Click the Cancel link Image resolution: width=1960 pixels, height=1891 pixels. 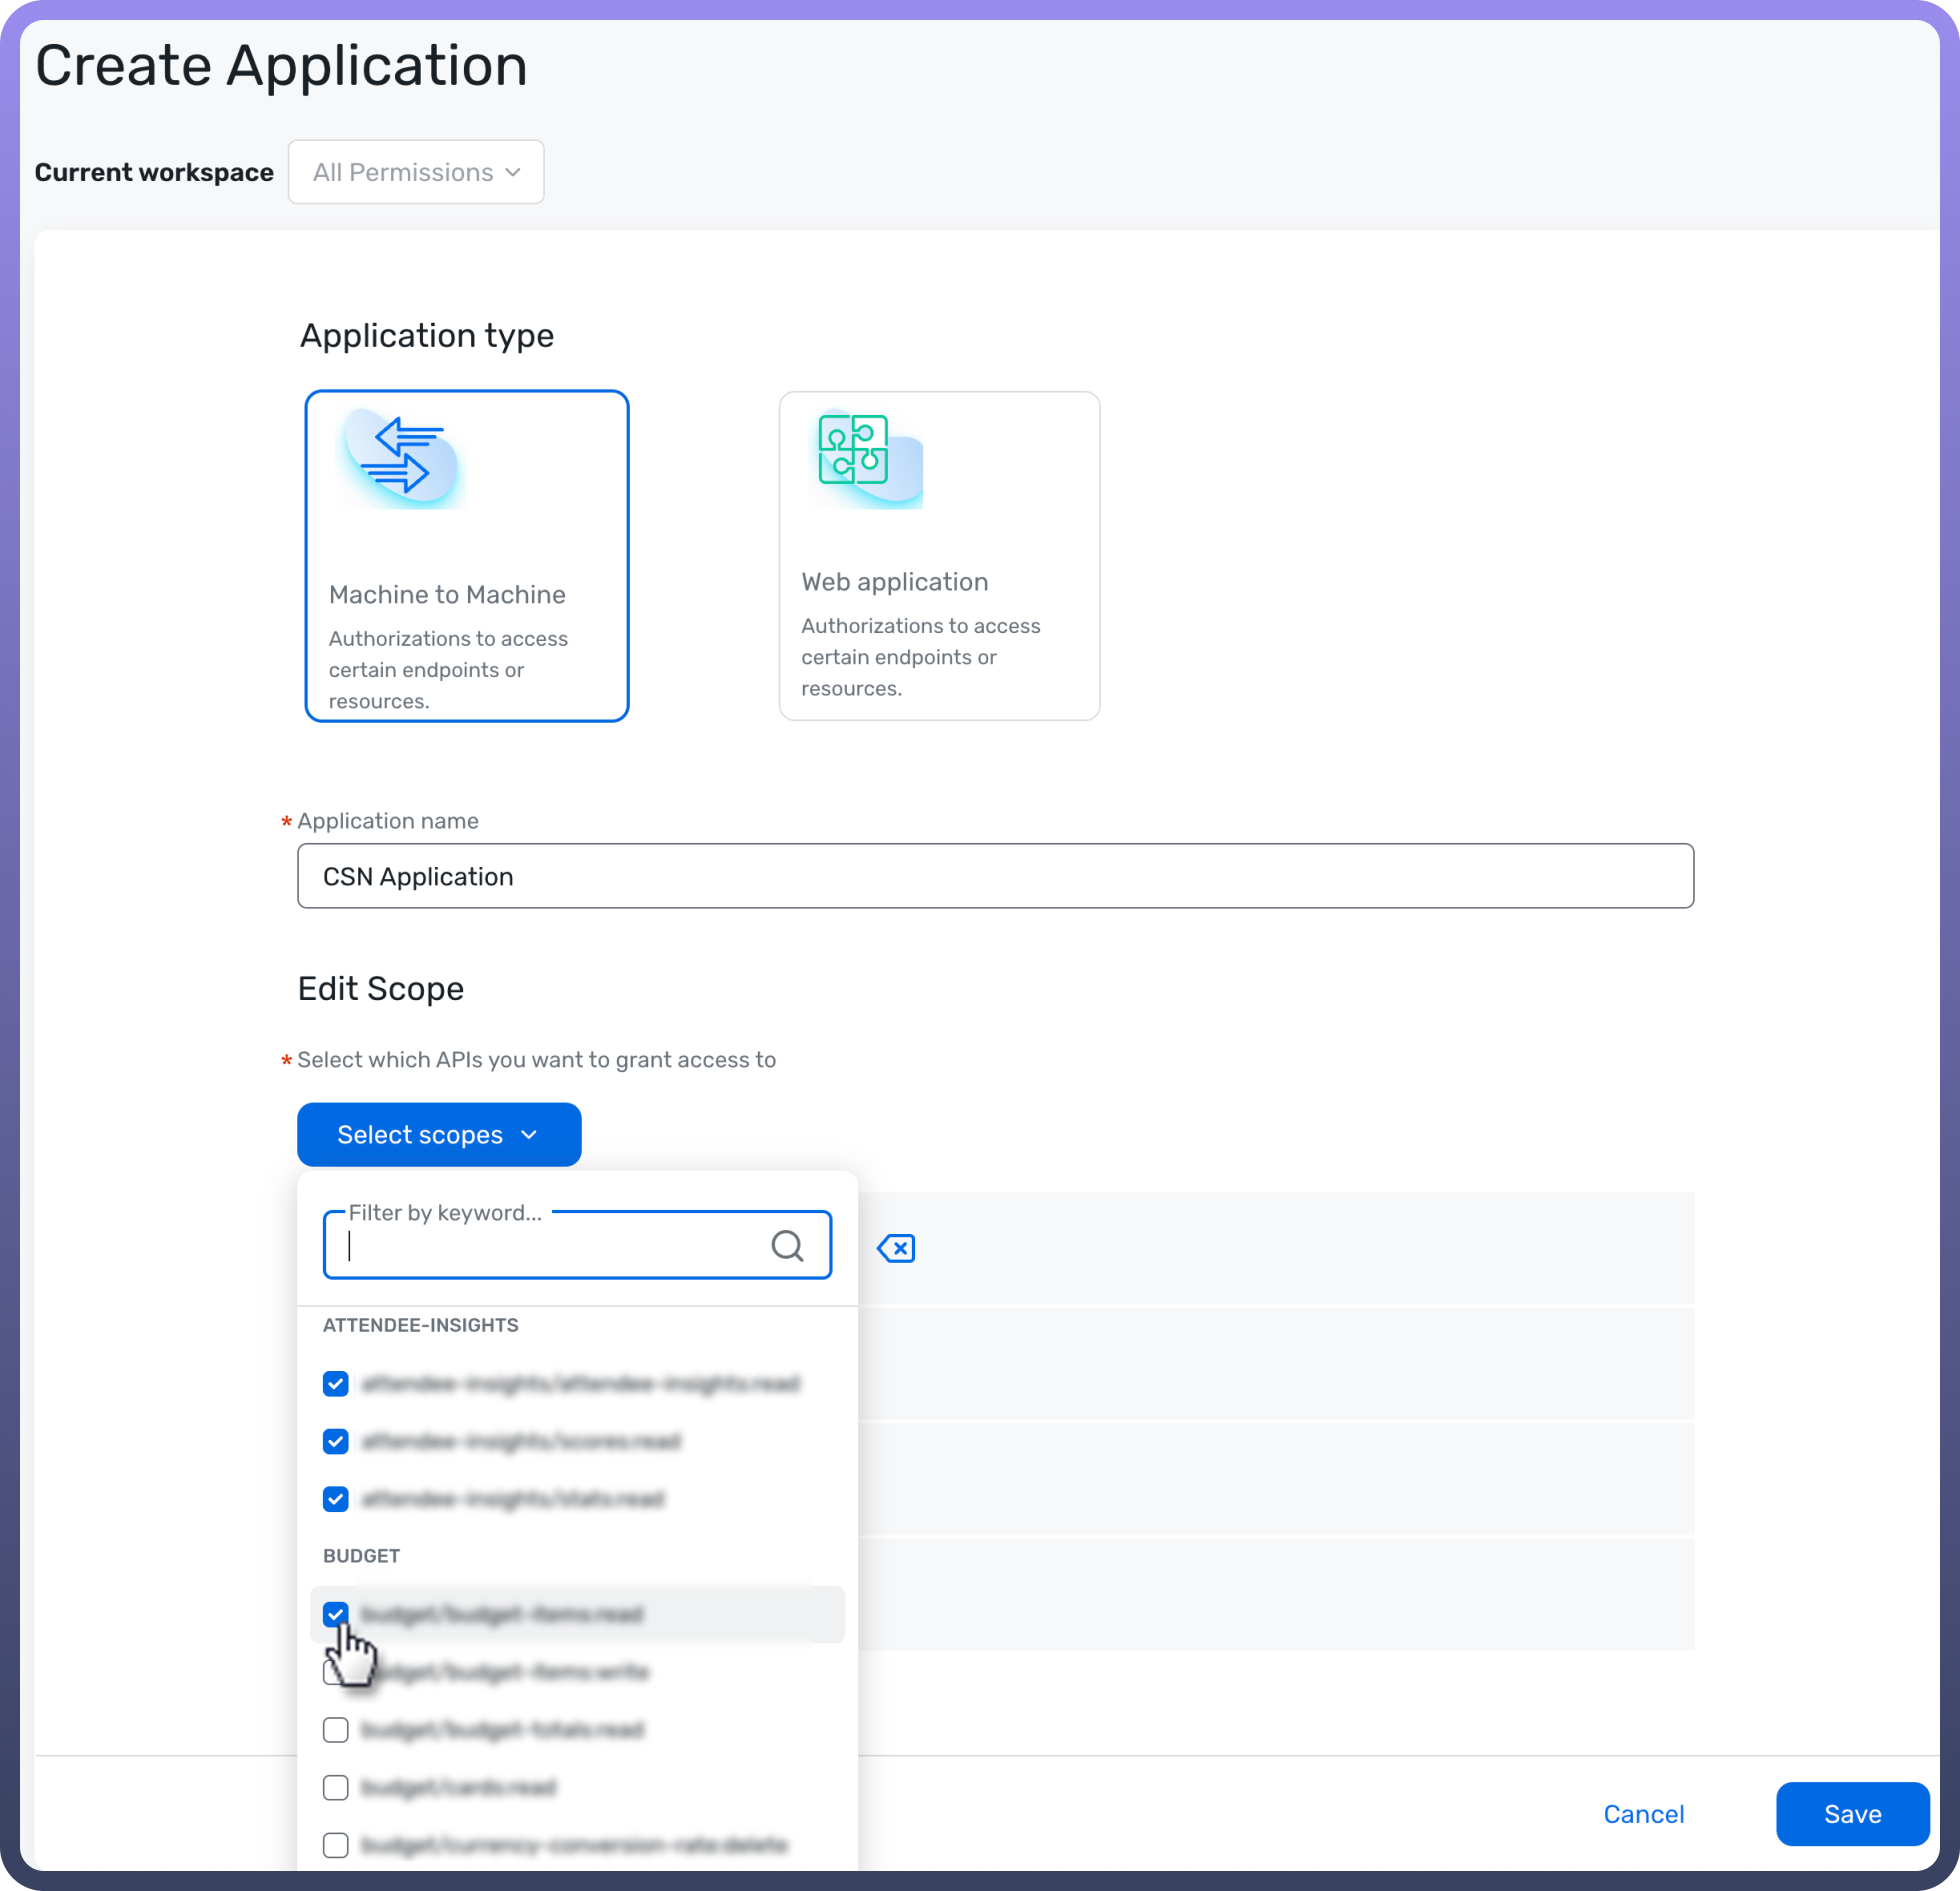[1643, 1814]
